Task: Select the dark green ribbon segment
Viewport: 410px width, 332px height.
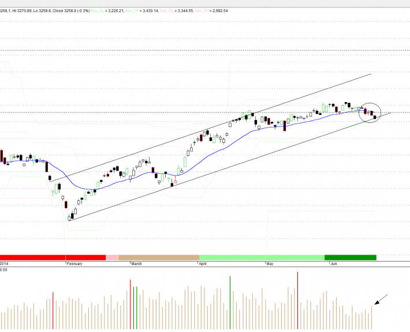Action: [350, 258]
